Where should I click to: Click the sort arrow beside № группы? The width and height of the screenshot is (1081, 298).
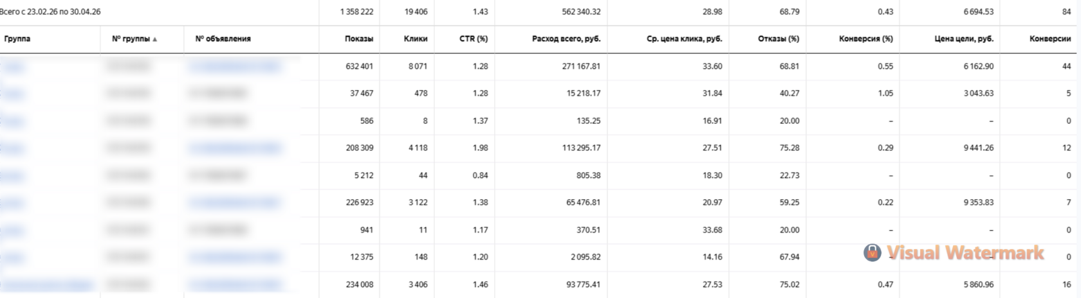tap(155, 39)
